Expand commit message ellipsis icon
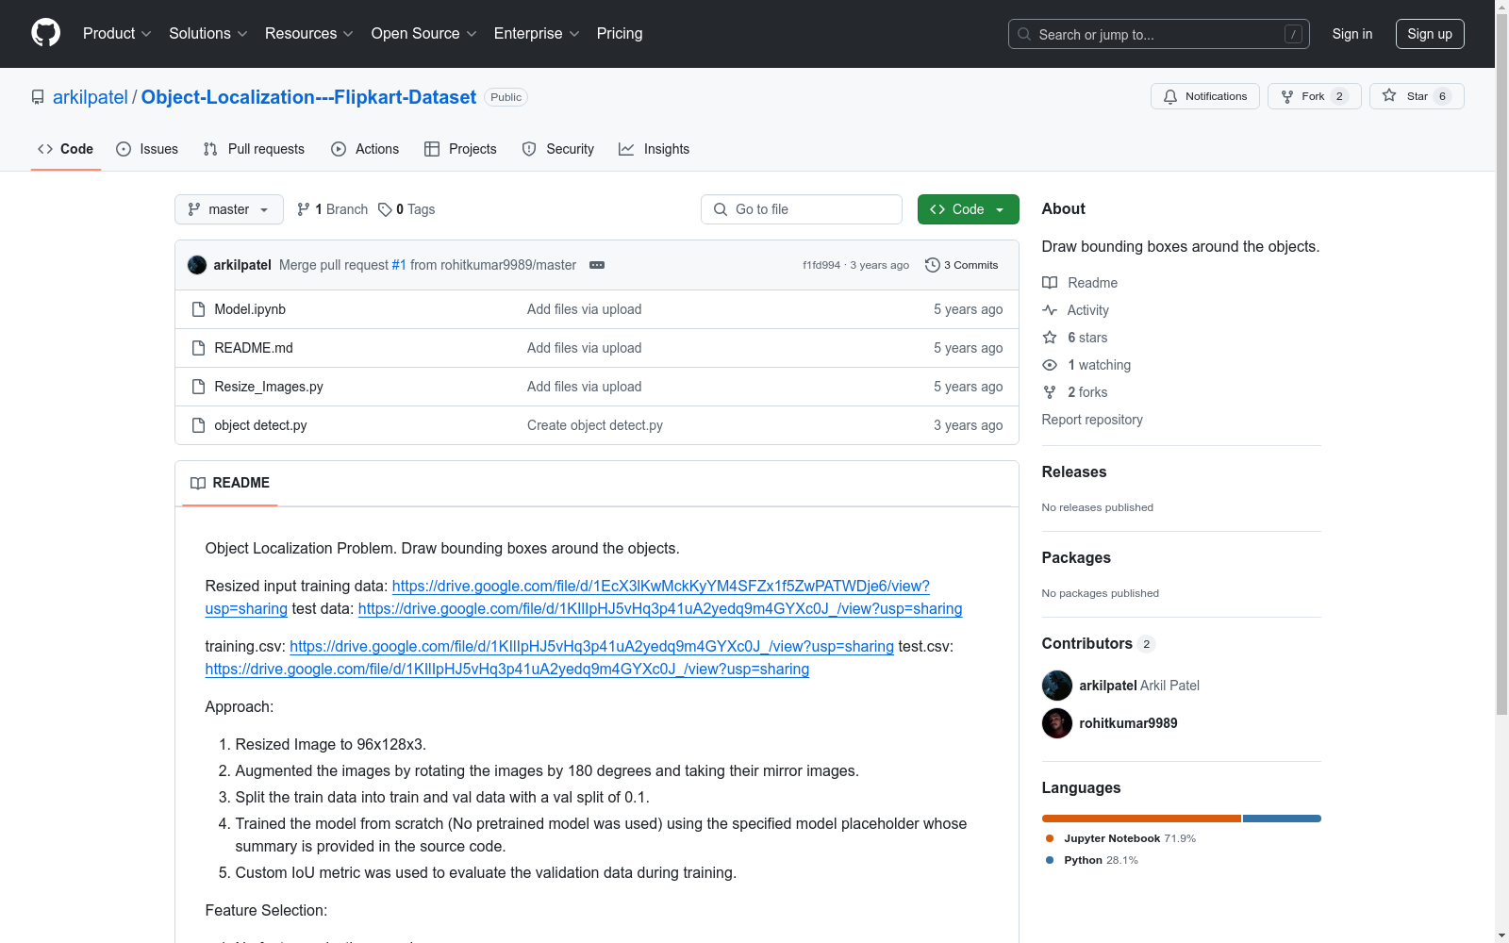 click(x=597, y=265)
